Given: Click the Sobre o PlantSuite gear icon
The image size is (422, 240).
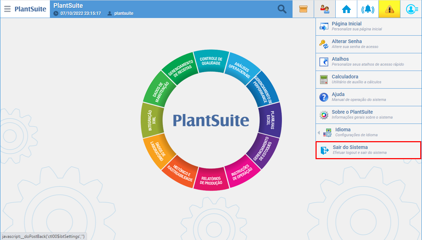Looking at the screenshot, I should (324, 115).
